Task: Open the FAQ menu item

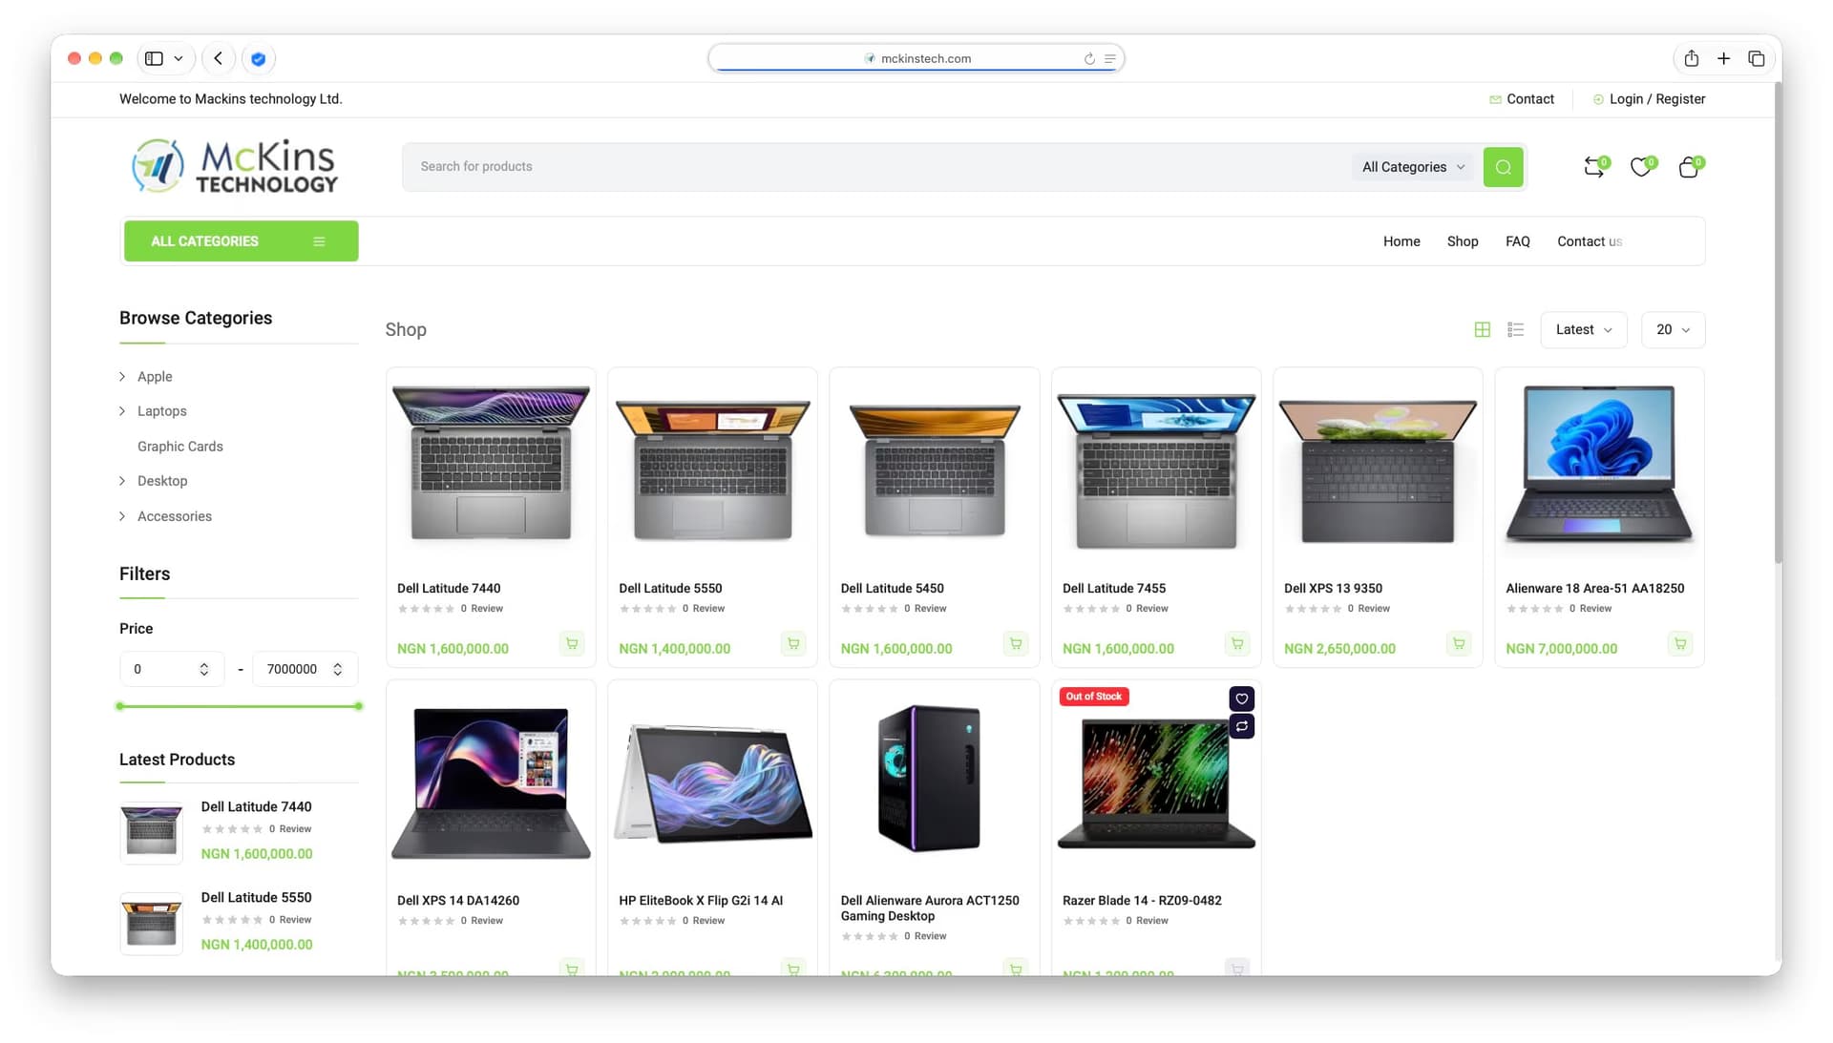Action: pyautogui.click(x=1517, y=241)
